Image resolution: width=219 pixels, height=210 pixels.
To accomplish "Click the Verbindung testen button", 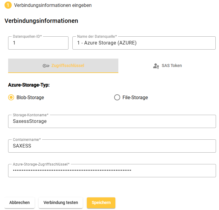I will click(61, 202).
